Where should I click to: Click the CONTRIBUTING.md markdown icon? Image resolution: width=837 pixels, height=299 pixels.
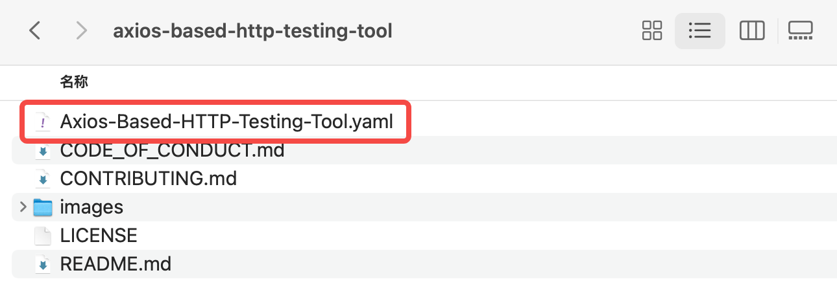(43, 179)
